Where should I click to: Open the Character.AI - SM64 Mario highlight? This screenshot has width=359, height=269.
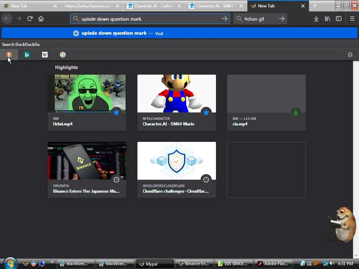(x=177, y=103)
